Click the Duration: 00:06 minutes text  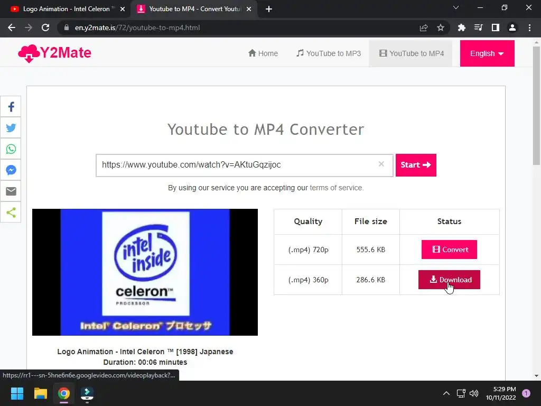145,362
